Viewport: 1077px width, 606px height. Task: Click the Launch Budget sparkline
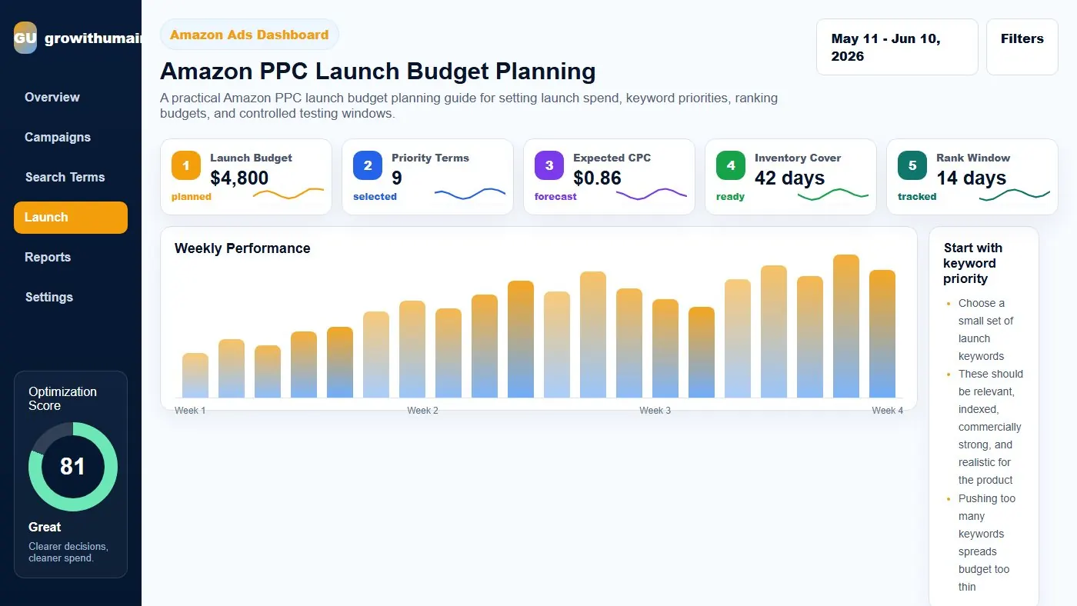[288, 193]
